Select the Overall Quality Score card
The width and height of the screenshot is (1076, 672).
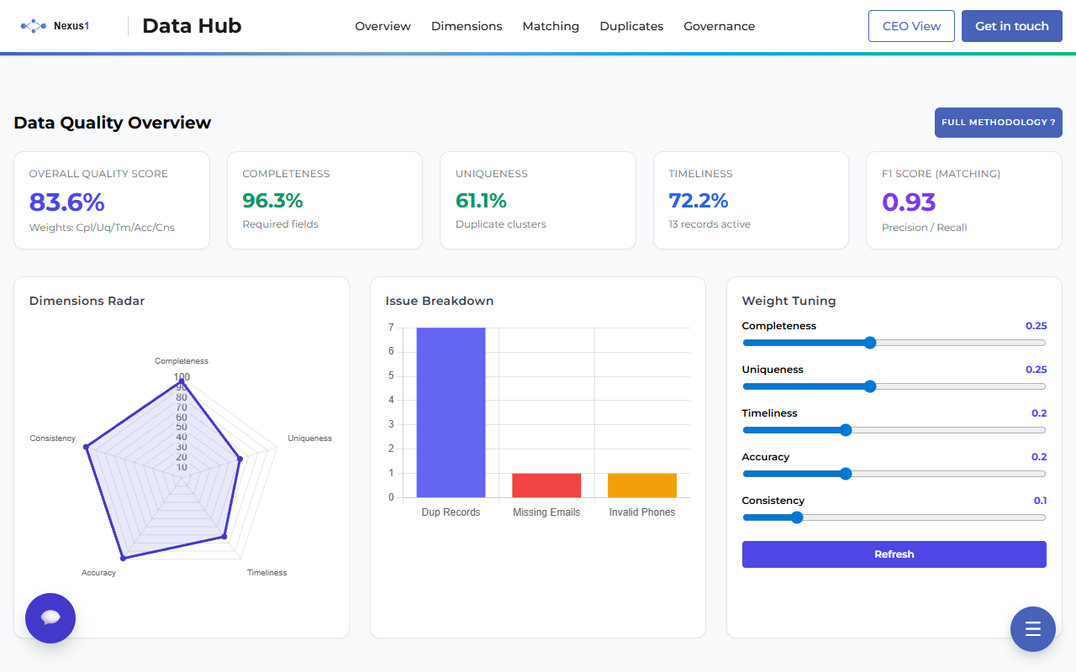pos(111,200)
